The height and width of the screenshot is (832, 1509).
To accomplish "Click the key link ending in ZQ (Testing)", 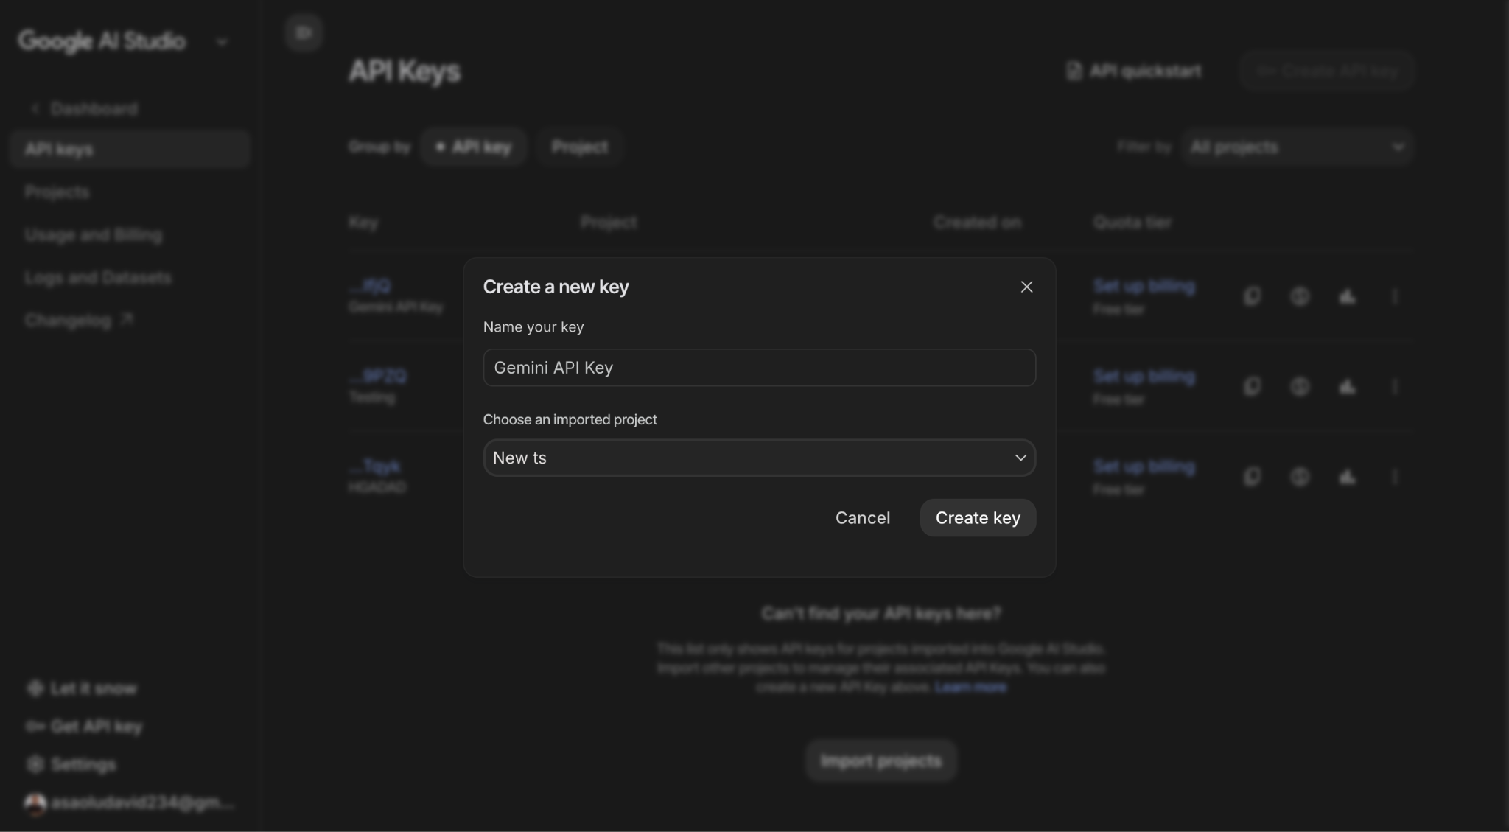I will (x=377, y=377).
